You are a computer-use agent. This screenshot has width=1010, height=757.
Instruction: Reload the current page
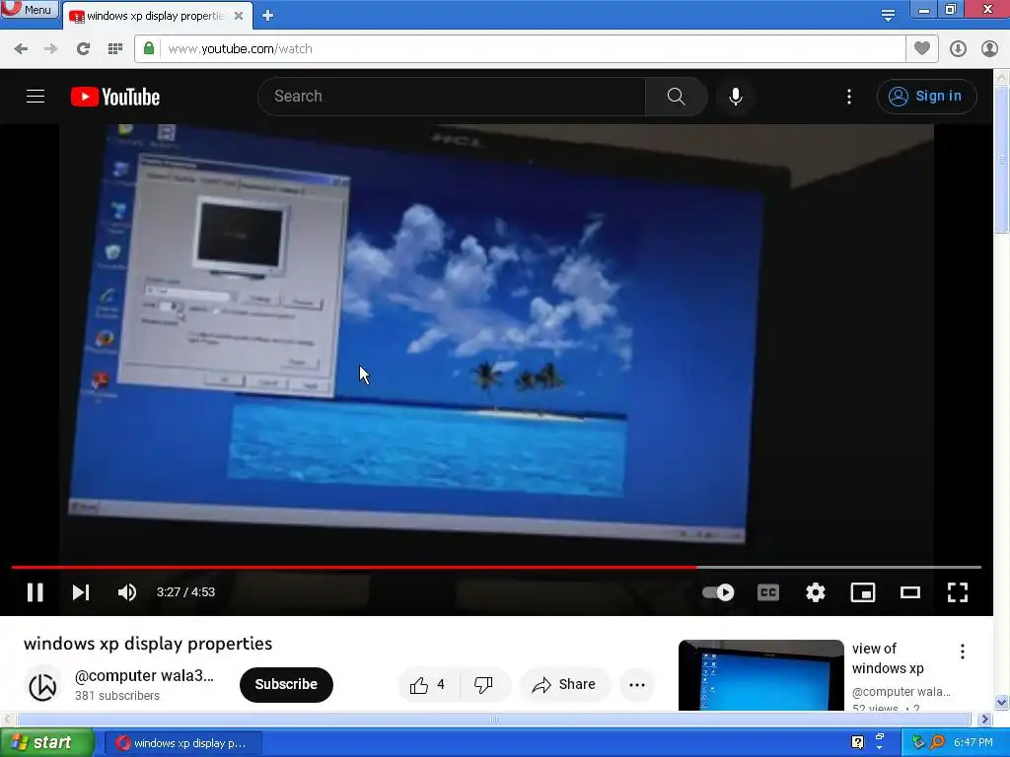pos(83,49)
